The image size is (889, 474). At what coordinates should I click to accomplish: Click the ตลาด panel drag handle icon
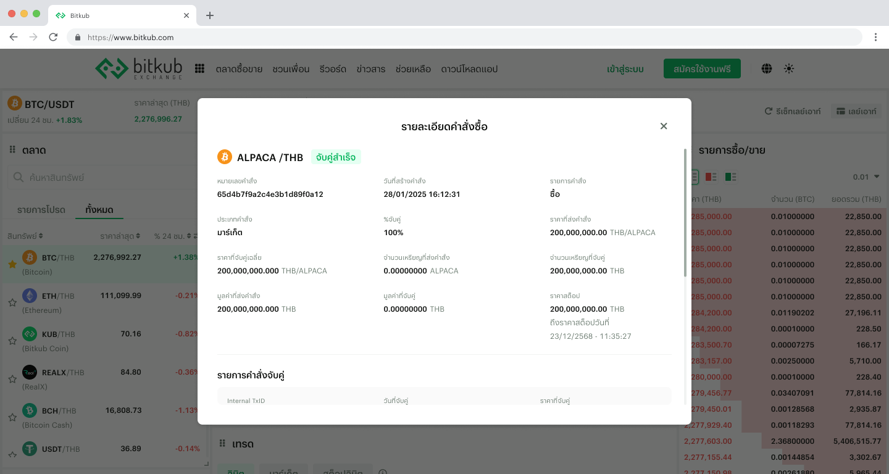pos(12,150)
